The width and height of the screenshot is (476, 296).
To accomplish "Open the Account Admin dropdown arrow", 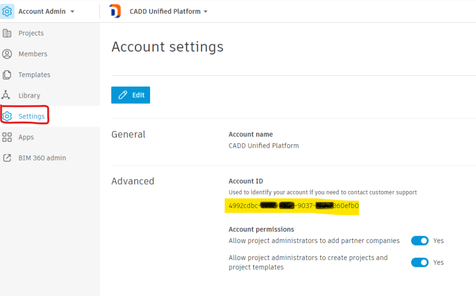I will pyautogui.click(x=72, y=12).
